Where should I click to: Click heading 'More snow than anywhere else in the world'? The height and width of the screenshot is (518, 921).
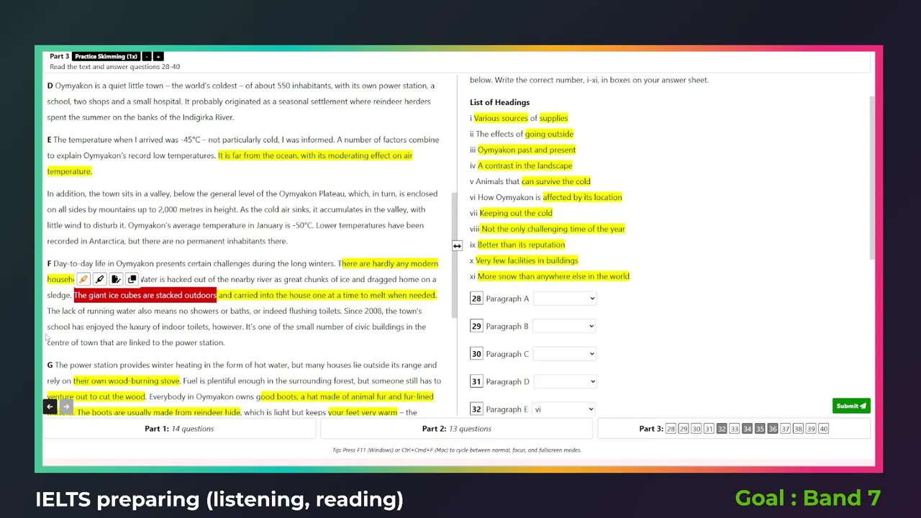coord(550,276)
